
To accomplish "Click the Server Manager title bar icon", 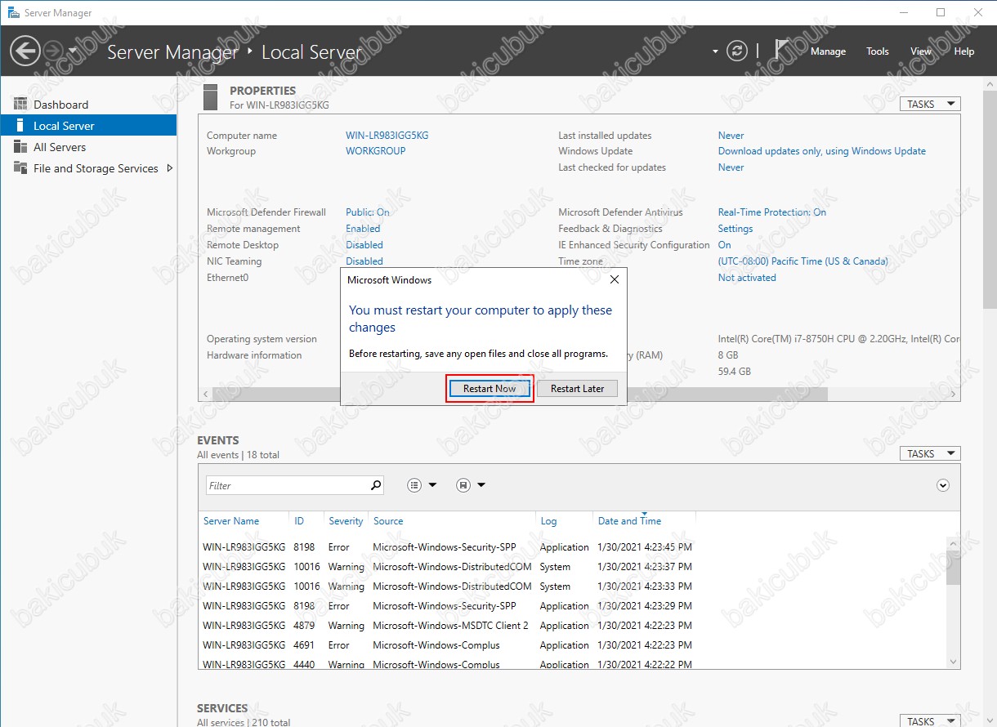I will click(13, 13).
